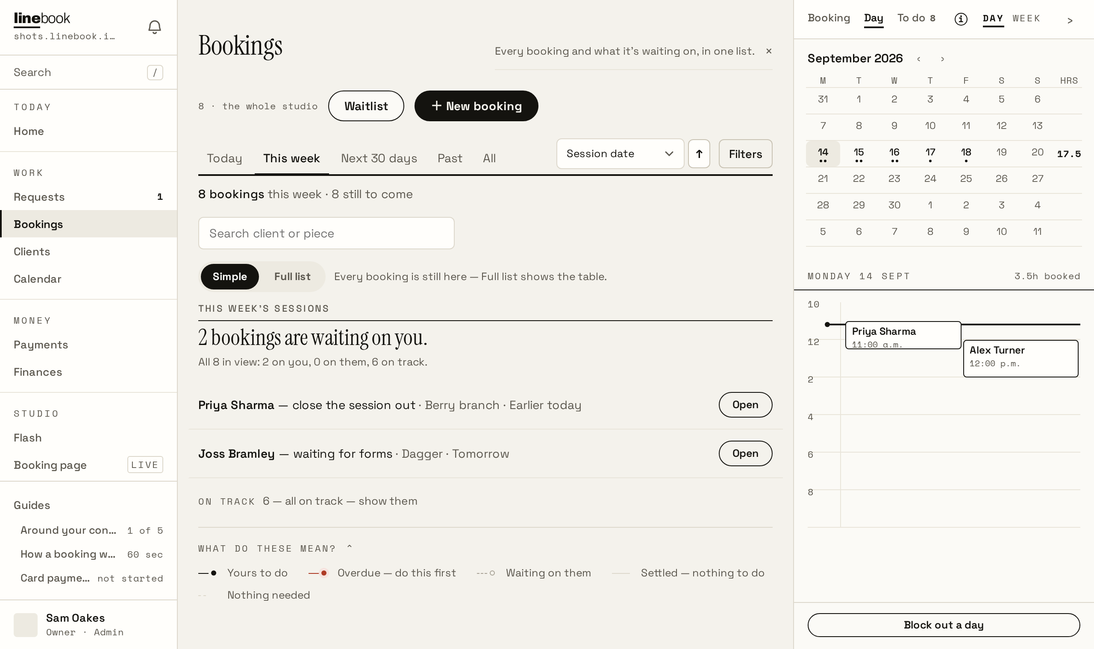This screenshot has height=649, width=1094.
Task: Click the Search client or piece field
Action: click(326, 233)
